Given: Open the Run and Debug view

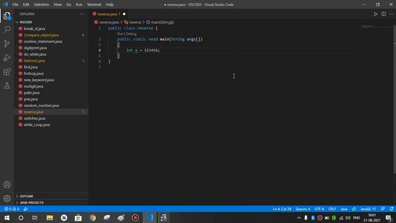Looking at the screenshot, I should point(7,58).
